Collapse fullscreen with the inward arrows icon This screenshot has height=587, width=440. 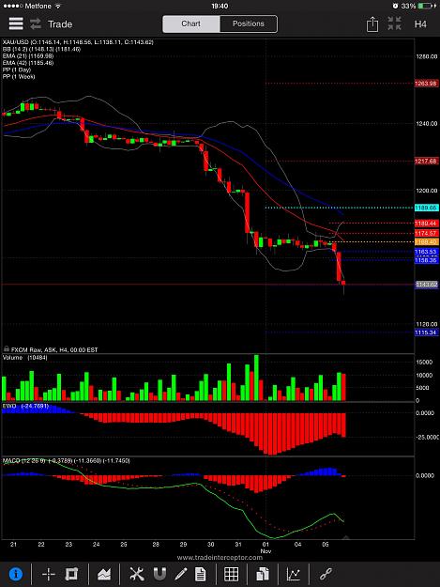click(x=394, y=23)
